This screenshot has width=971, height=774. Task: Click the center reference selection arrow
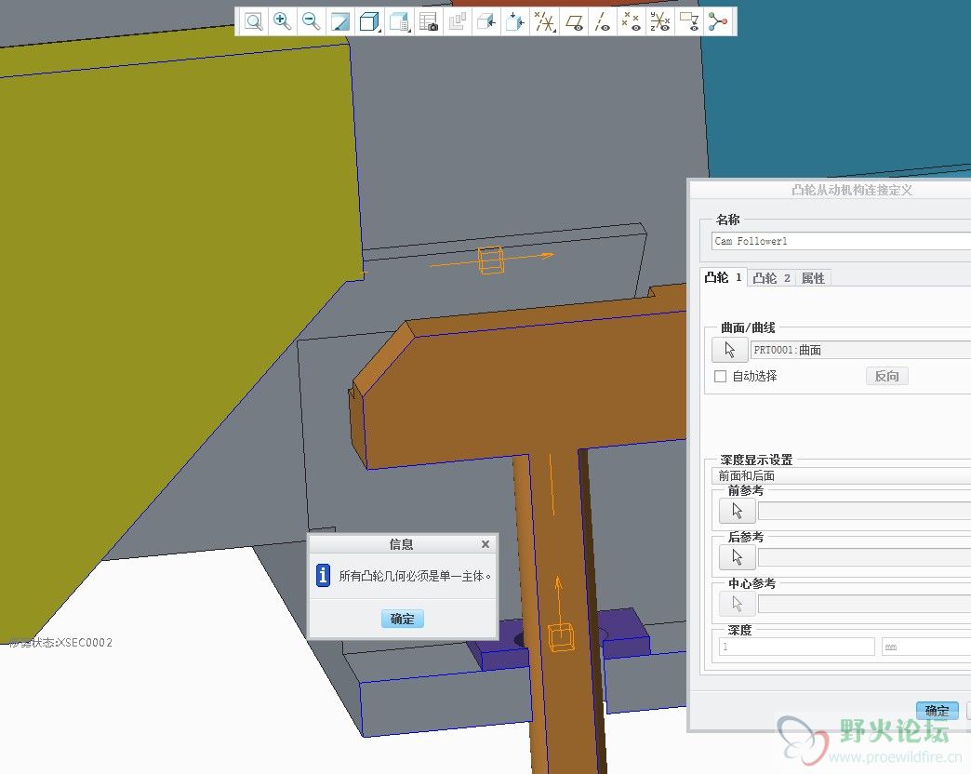(737, 604)
